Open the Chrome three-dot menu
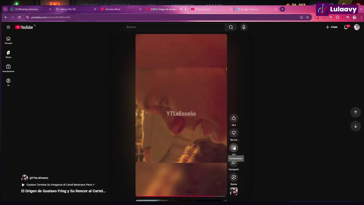The image size is (364, 205). (x=361, y=17)
